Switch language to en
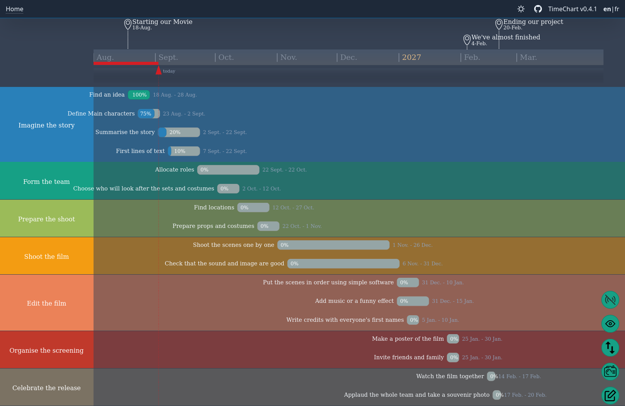 point(607,9)
